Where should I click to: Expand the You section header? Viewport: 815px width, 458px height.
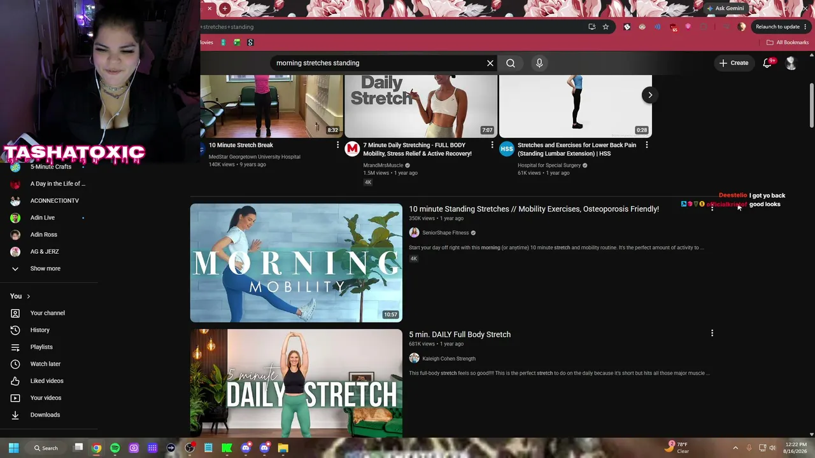[x=20, y=296]
